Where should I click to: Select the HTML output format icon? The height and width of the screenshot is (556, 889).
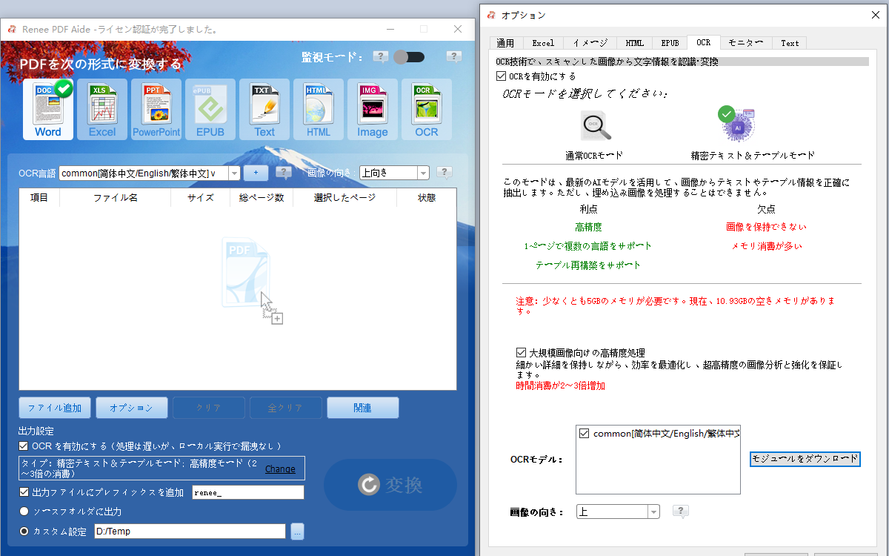[319, 110]
